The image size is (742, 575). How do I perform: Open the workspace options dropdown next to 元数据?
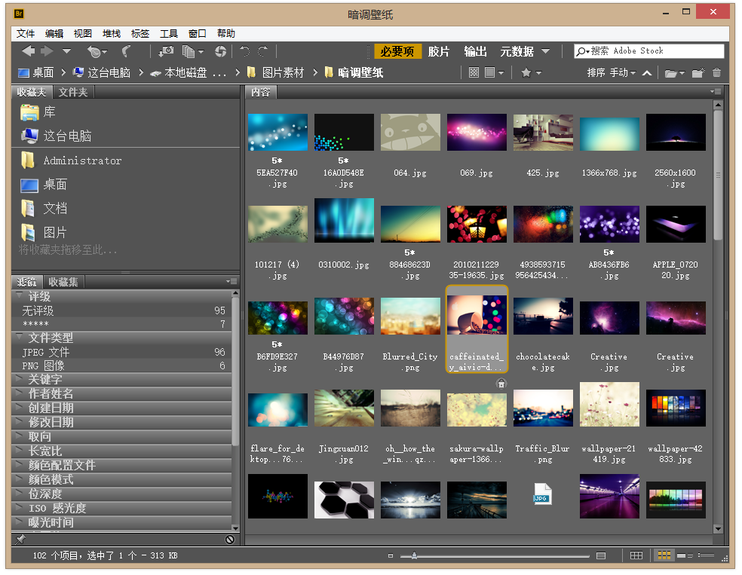click(x=546, y=52)
